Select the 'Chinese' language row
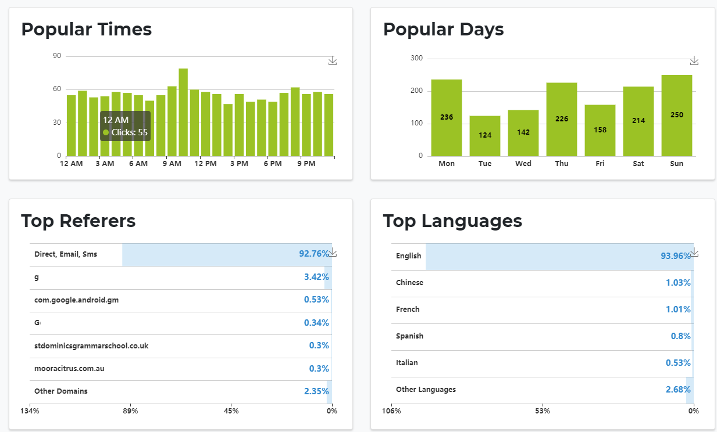Image resolution: width=717 pixels, height=432 pixels. (x=543, y=283)
